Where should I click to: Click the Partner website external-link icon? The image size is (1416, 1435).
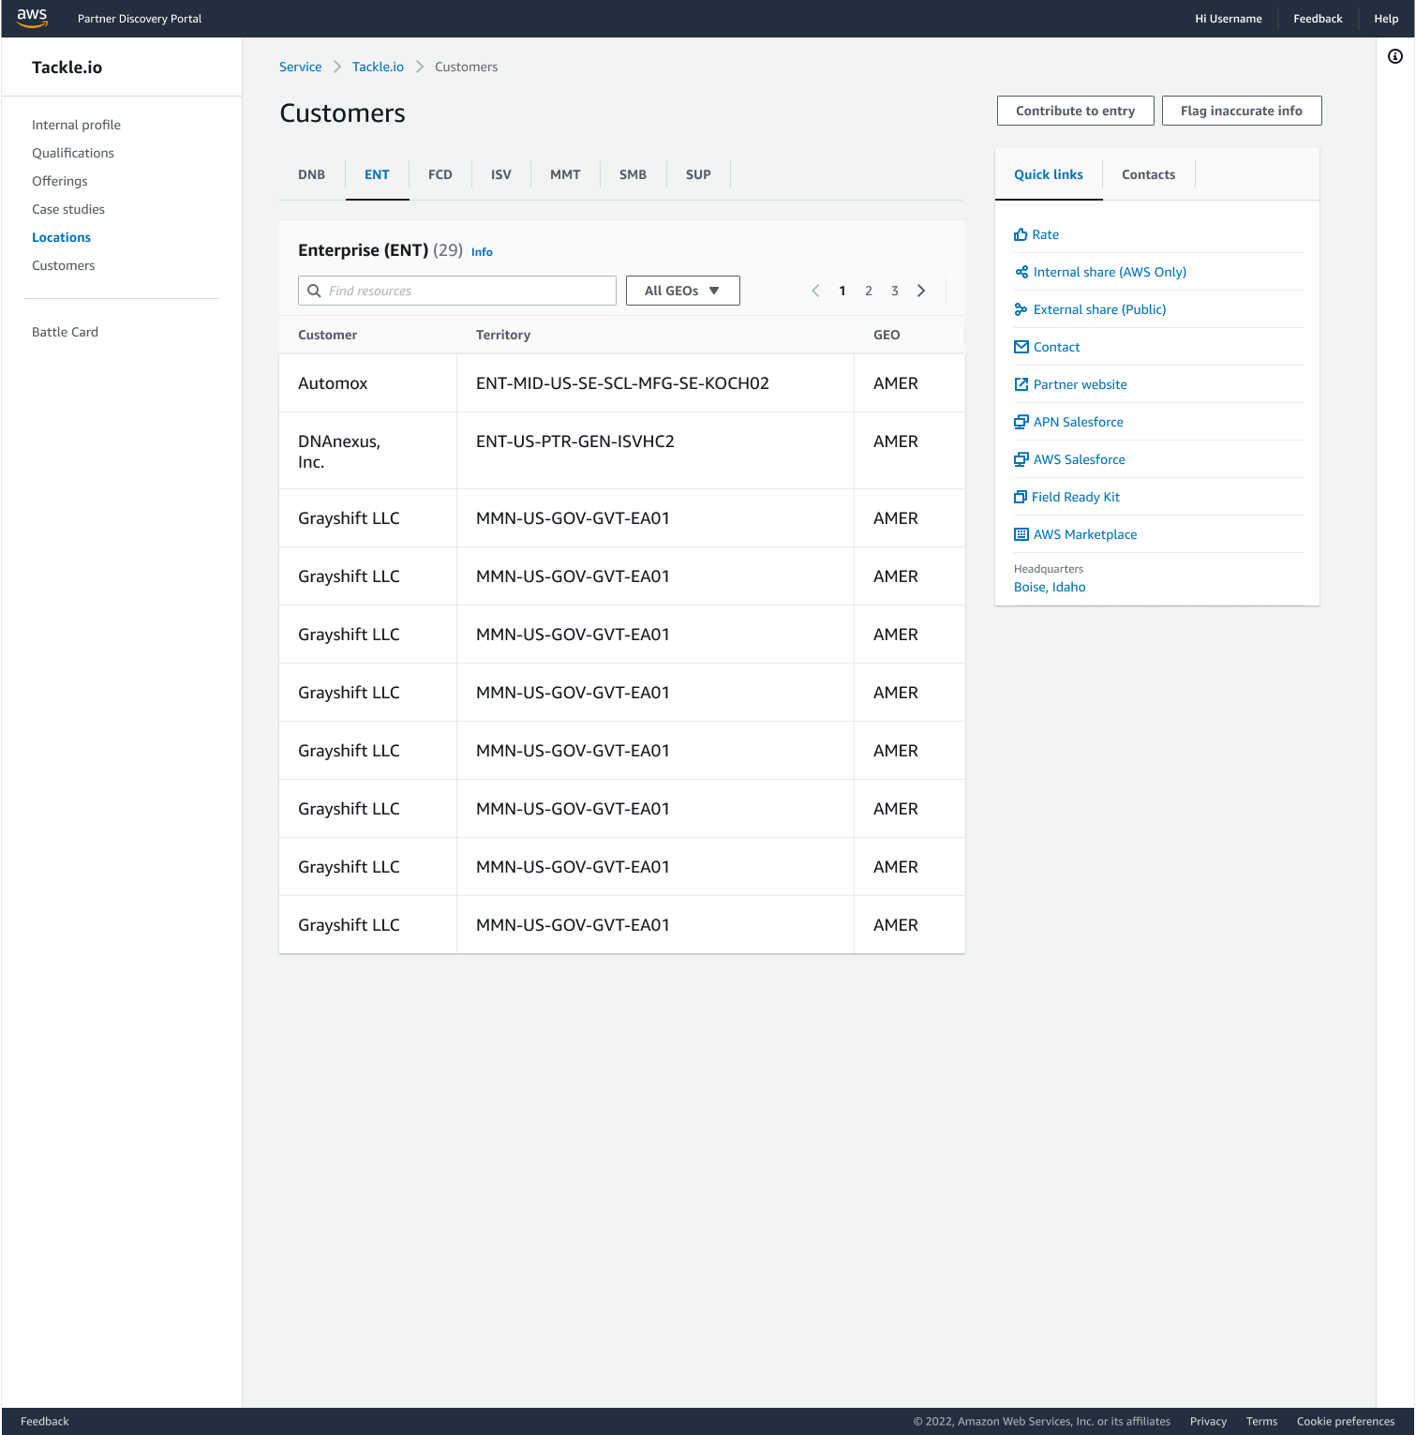click(x=1021, y=384)
